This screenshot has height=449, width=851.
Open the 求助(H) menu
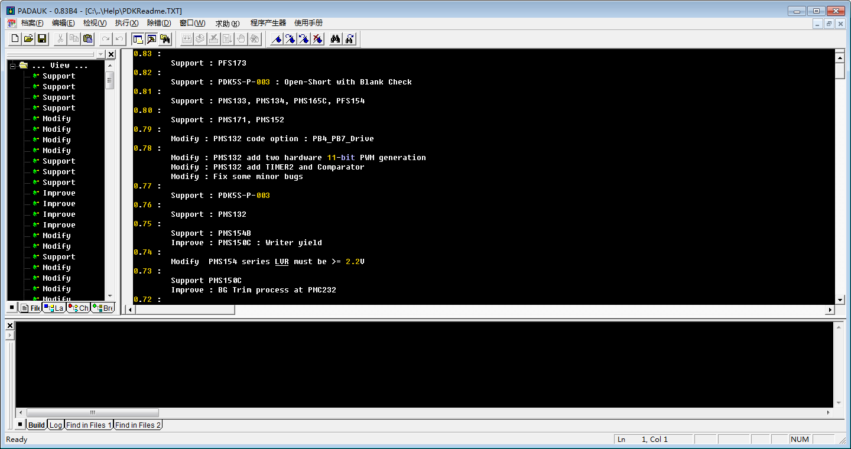tap(228, 23)
